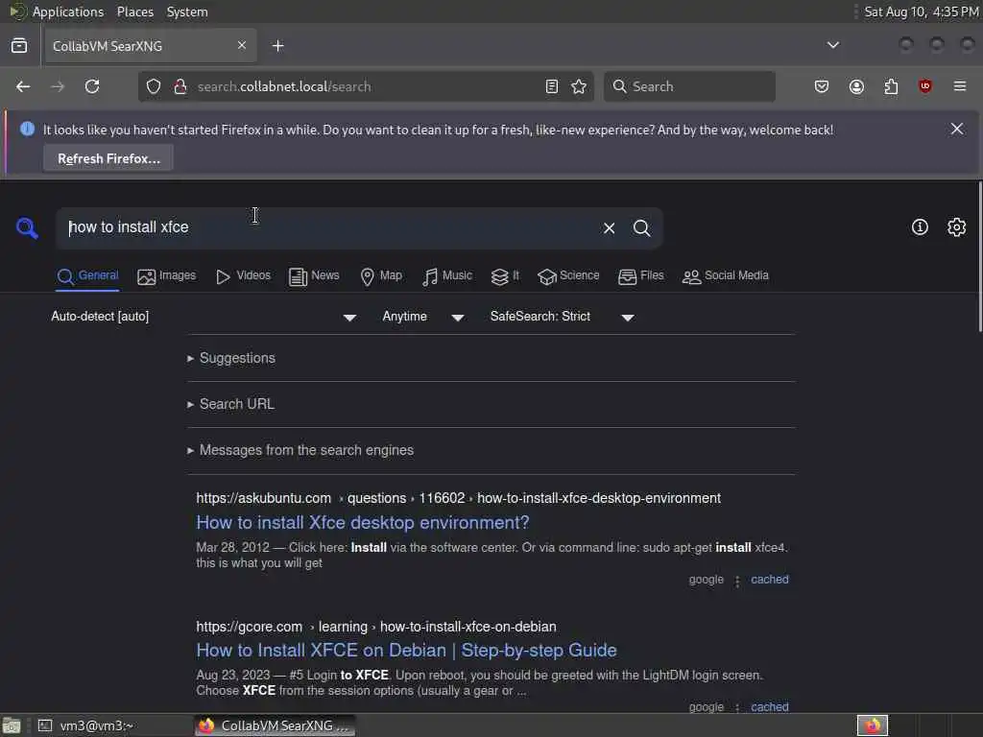
Task: Open the Places menu
Action: click(x=134, y=12)
